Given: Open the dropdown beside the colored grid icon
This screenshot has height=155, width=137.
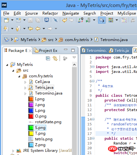Looking at the screenshot, I should [x=117, y=20].
